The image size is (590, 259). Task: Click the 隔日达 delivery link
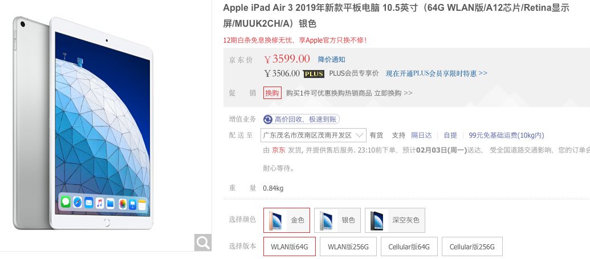[421, 135]
